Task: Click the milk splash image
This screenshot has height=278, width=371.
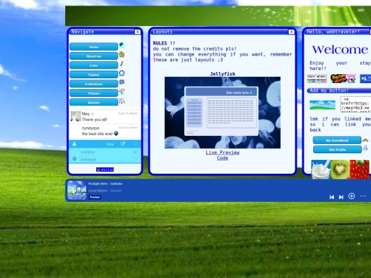Action: (321, 170)
